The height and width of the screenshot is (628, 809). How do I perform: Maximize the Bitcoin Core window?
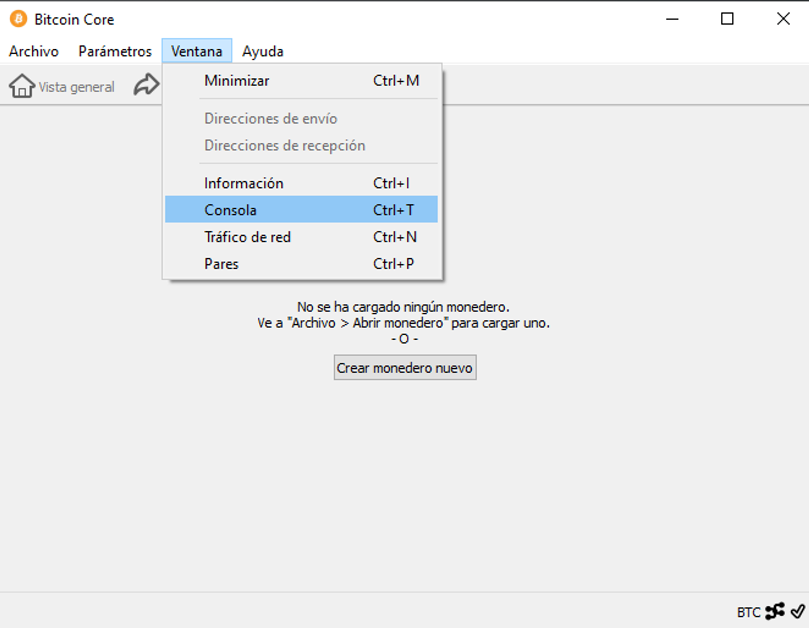(727, 19)
